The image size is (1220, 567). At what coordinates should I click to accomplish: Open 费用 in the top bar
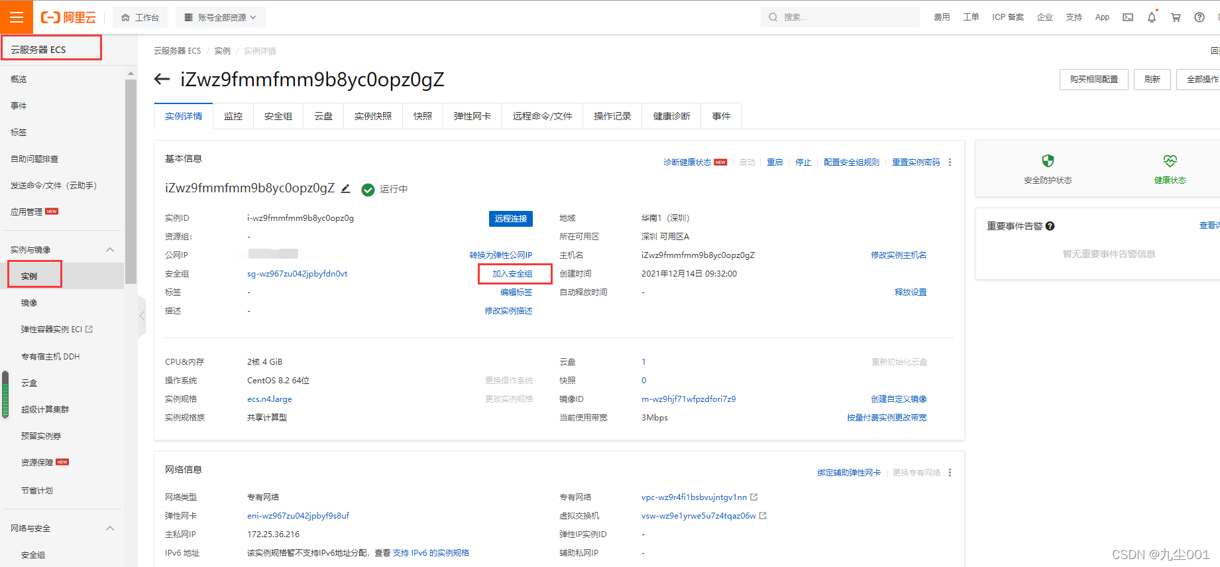(x=942, y=17)
